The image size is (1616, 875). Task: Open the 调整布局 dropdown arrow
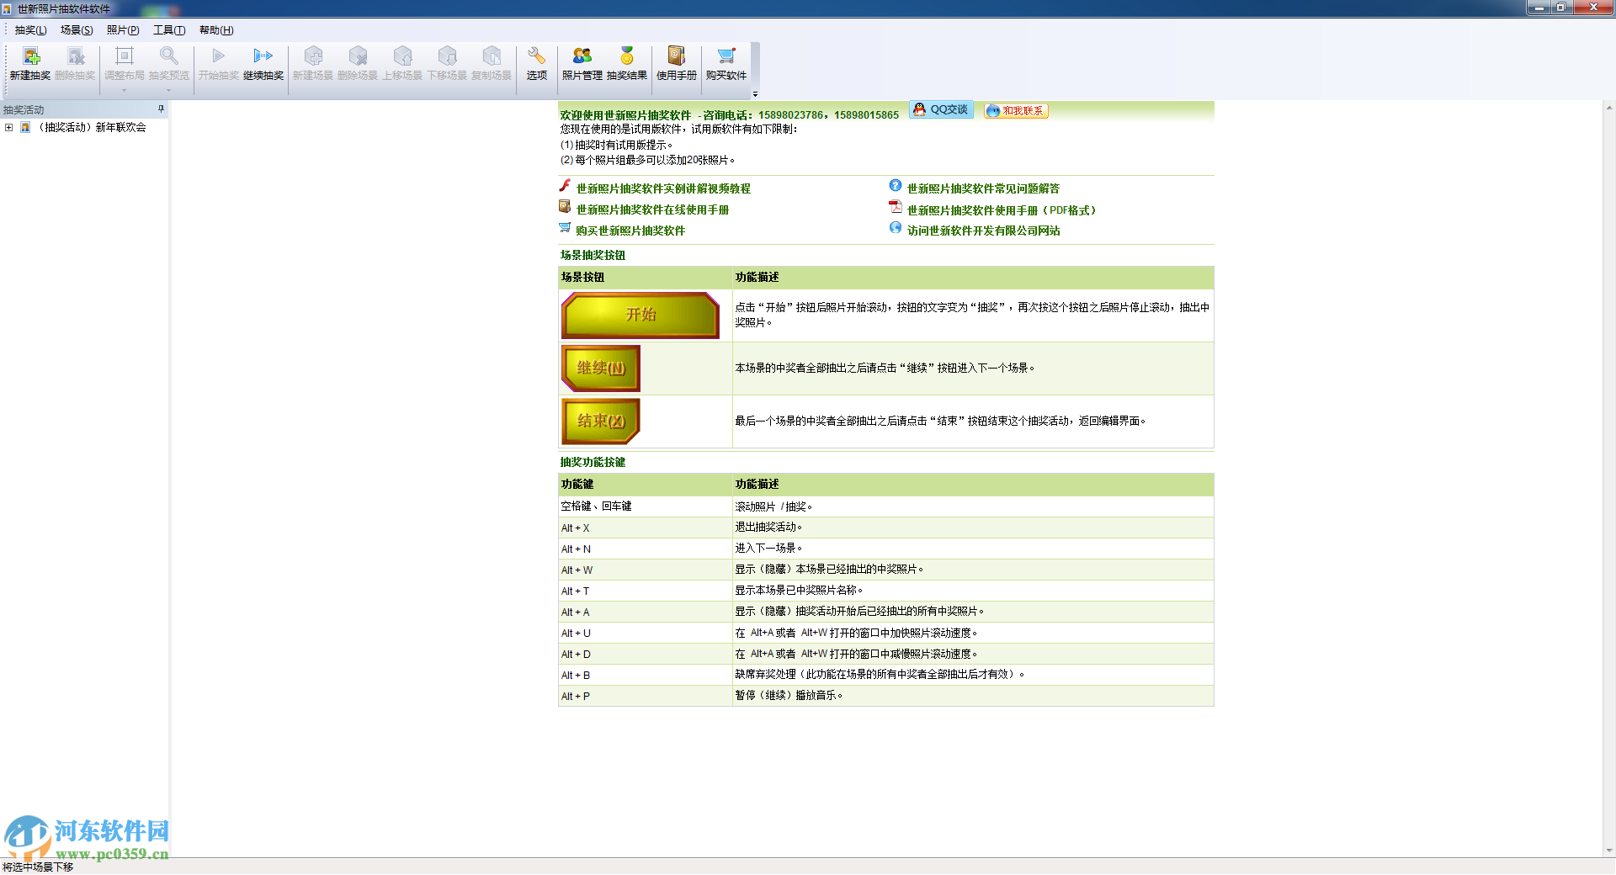[124, 90]
